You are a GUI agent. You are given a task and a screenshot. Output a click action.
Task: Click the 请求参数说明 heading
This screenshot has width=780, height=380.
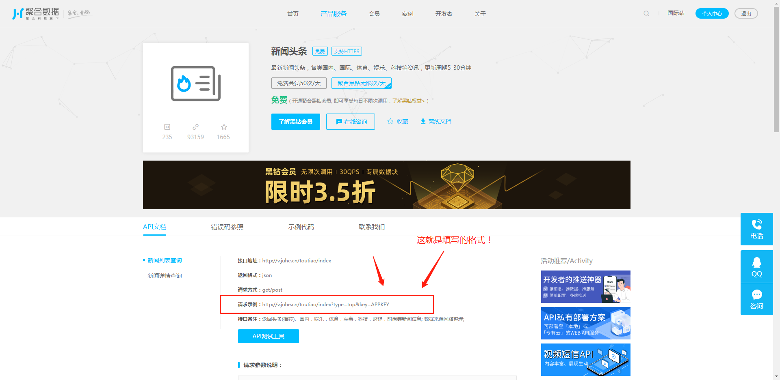click(x=263, y=365)
